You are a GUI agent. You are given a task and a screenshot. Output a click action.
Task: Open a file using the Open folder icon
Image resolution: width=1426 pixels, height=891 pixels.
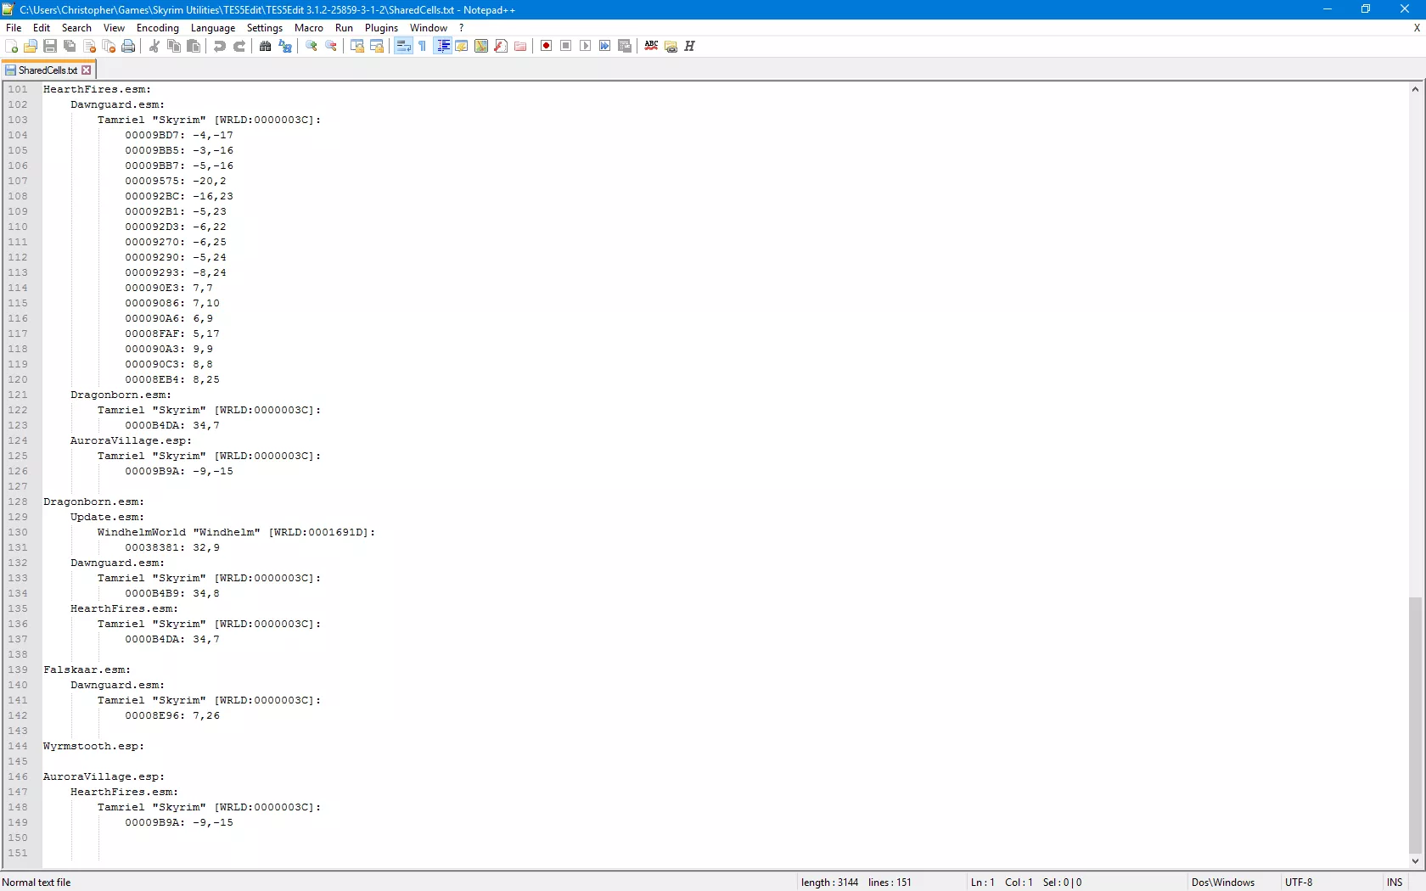[31, 46]
